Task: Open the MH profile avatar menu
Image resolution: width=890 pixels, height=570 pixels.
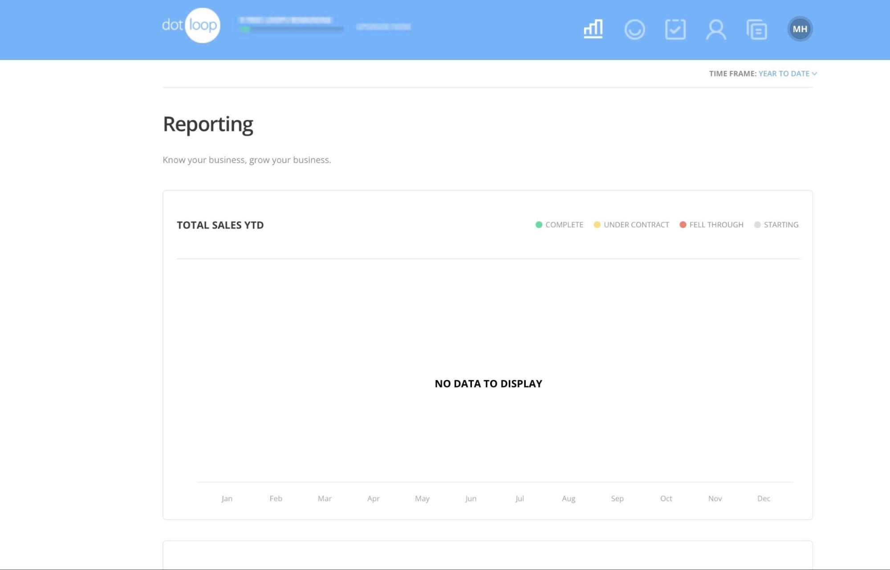Action: click(800, 28)
